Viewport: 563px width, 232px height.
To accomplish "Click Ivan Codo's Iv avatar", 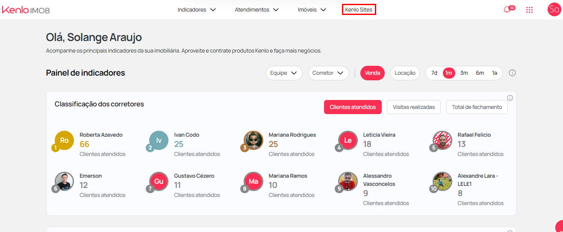I will coord(159,140).
